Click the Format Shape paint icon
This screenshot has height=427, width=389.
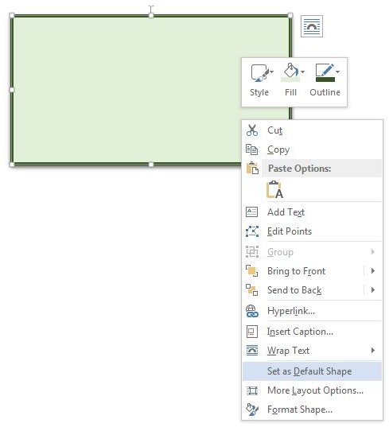point(252,410)
